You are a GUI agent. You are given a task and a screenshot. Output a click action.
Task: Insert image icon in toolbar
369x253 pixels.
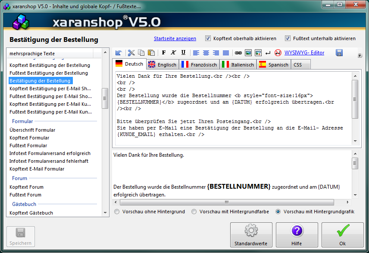pos(248,53)
